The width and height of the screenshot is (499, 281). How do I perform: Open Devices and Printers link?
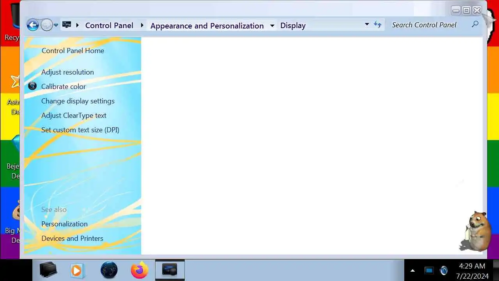(72, 238)
